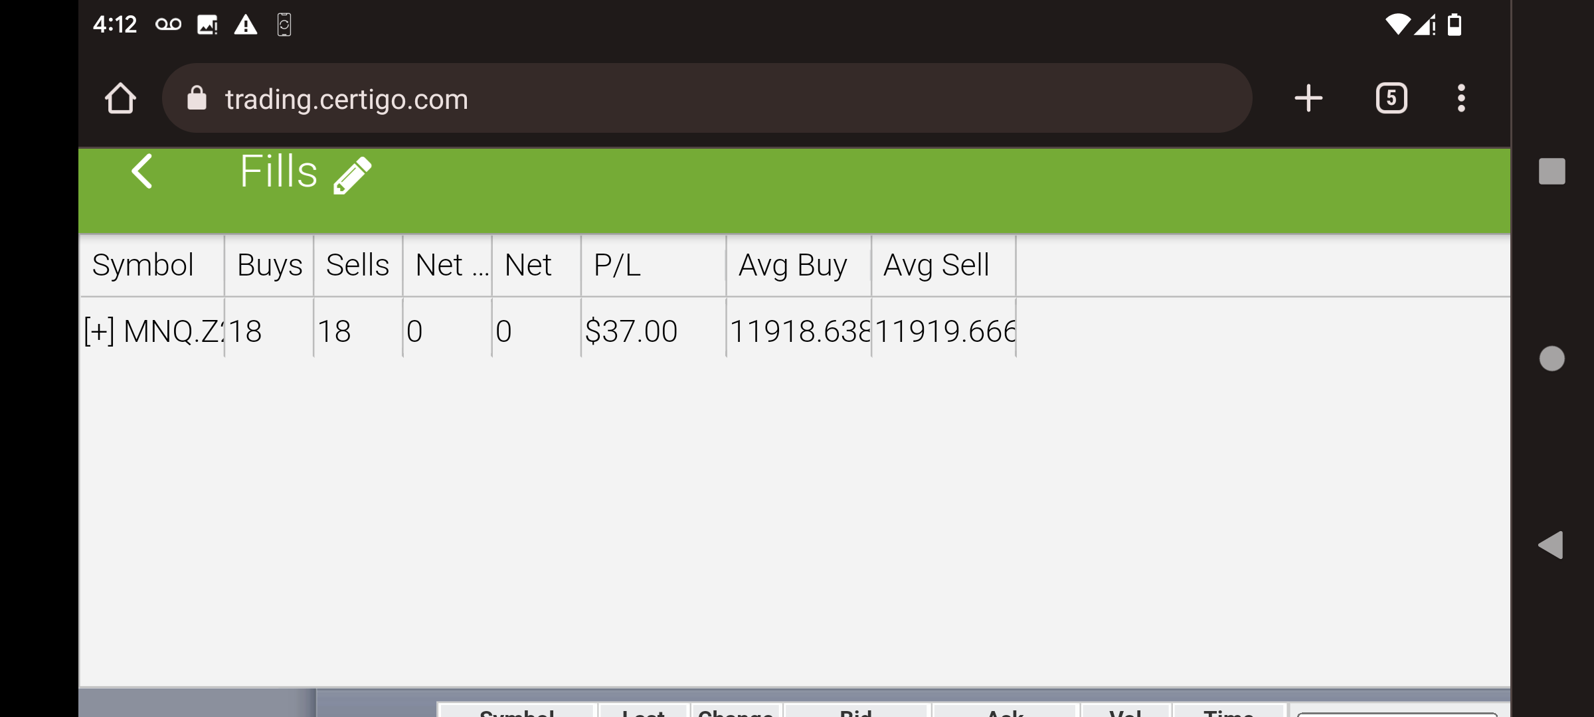
Task: Tap Android triangle back button
Action: coord(1551,545)
